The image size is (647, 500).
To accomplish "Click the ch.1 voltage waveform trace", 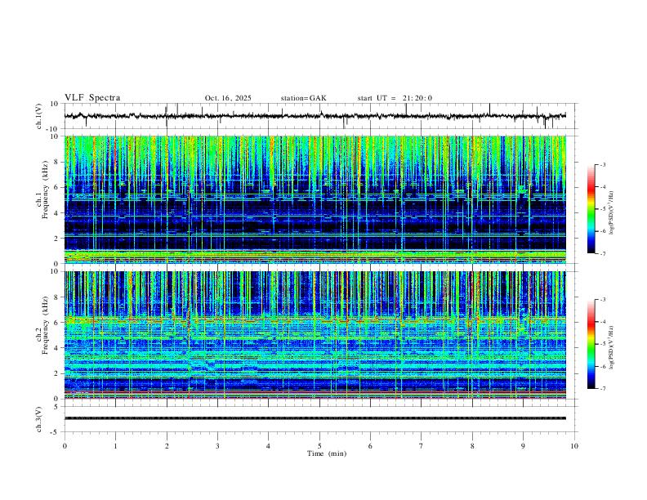I will click(315, 116).
